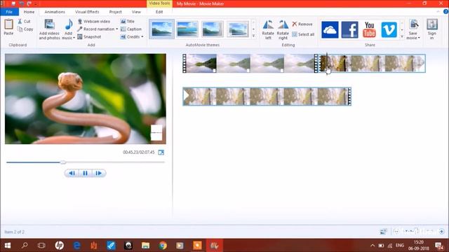Expand the Share destinations gallery

click(x=402, y=36)
